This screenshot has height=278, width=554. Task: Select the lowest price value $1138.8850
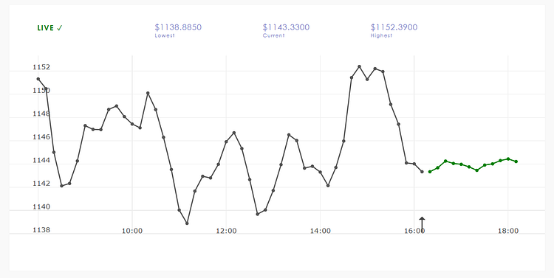[178, 27]
